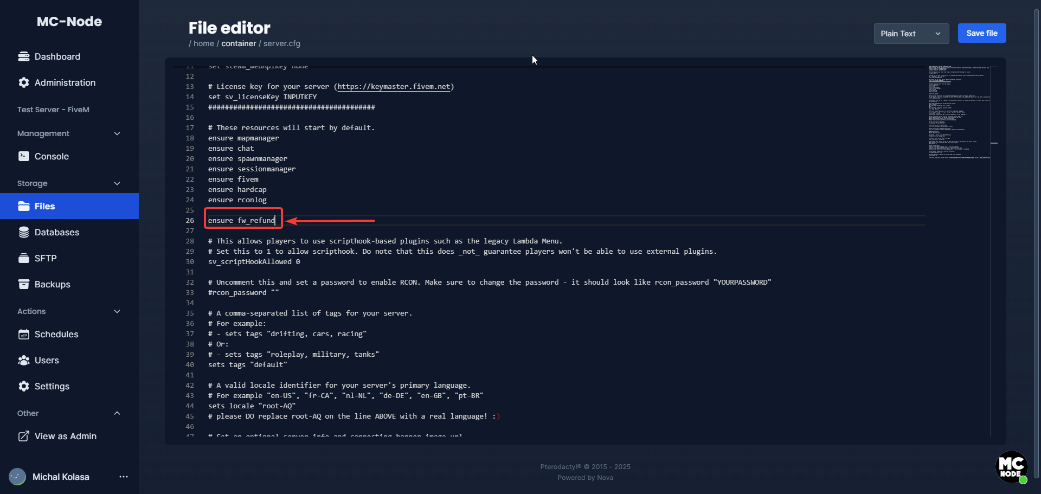
Task: Click line 'ensure rconlog'
Action: 237,200
